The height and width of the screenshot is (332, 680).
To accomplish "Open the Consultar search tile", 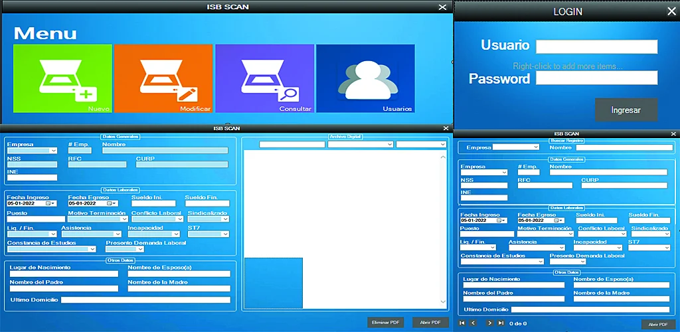I will point(264,78).
